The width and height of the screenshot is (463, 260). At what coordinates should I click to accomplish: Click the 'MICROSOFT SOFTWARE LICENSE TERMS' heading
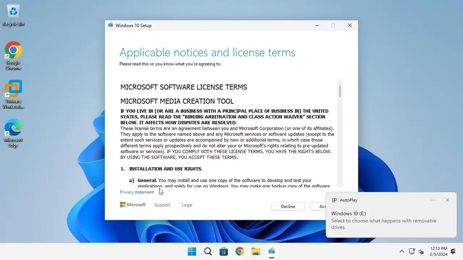(x=184, y=87)
